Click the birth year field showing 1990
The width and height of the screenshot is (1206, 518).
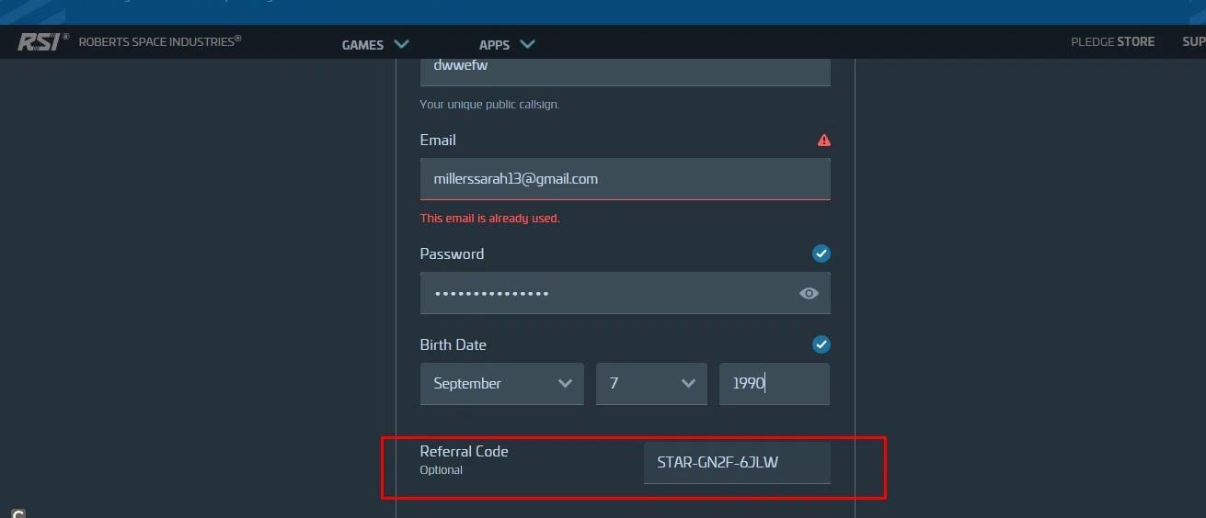click(774, 384)
